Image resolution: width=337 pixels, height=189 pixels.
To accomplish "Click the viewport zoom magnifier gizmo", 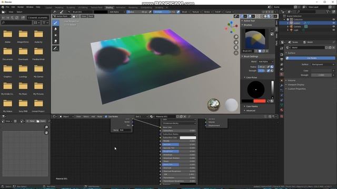I will coord(236,37).
